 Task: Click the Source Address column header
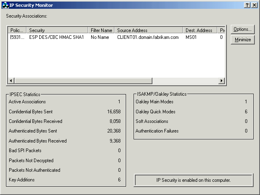click(149, 30)
